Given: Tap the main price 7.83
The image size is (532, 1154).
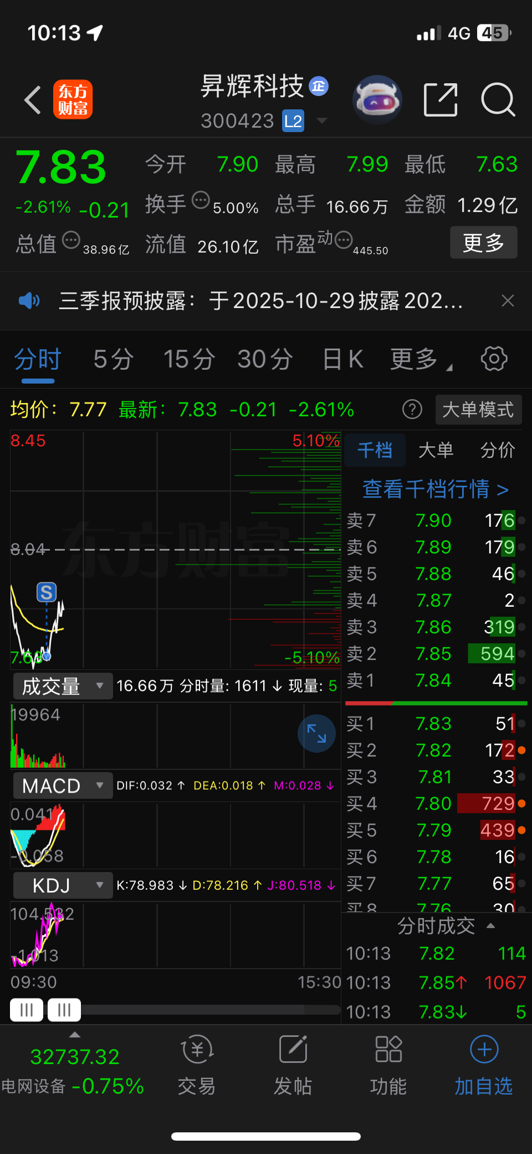Looking at the screenshot, I should (x=60, y=167).
